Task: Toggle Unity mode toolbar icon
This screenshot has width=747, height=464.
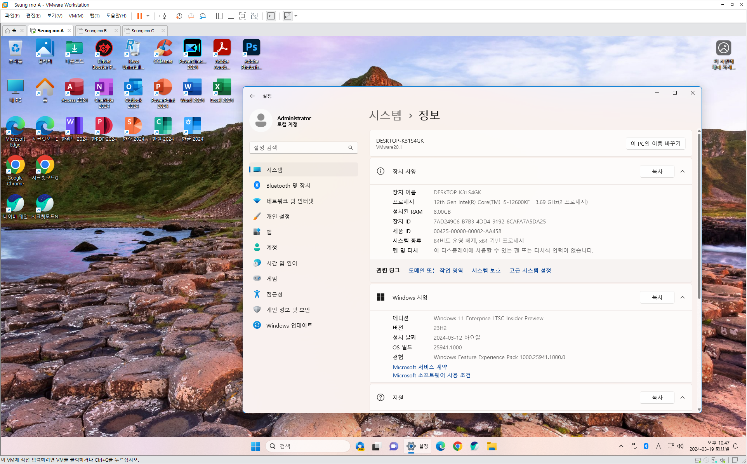Action: [254, 16]
